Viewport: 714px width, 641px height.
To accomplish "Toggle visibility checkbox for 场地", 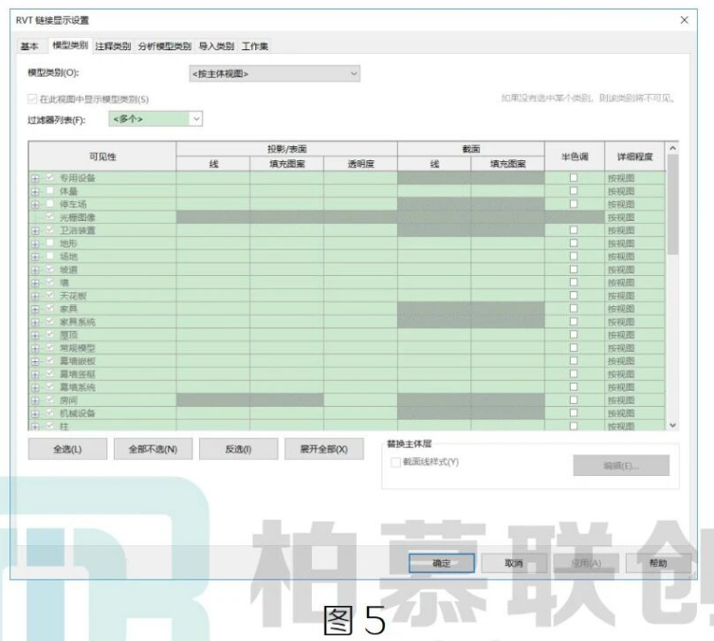I will point(50,256).
